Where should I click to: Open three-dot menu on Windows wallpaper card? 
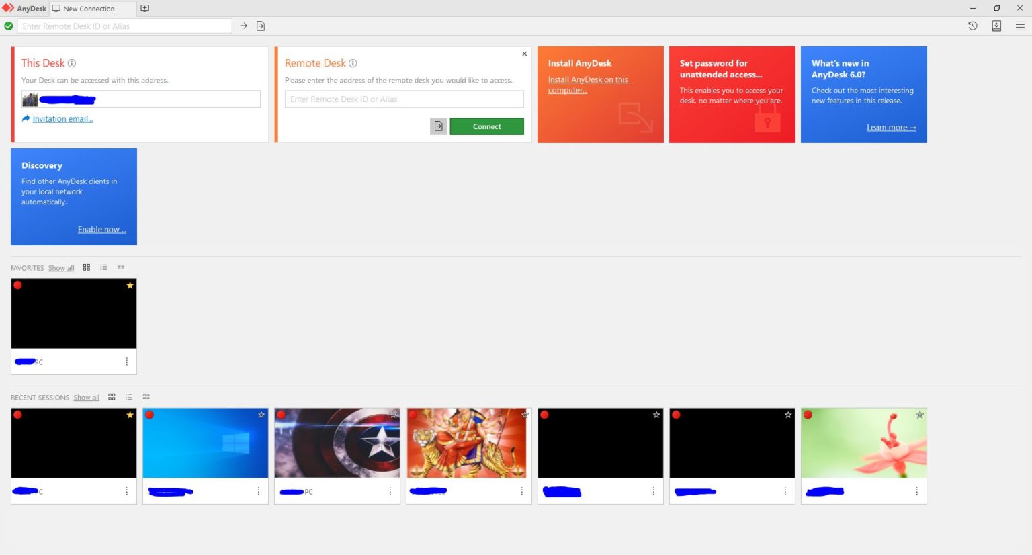[259, 491]
